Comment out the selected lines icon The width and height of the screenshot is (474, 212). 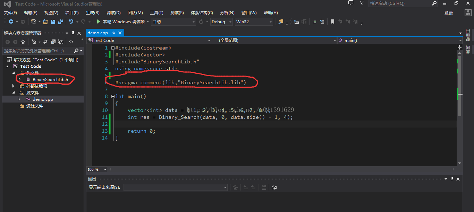coord(314,21)
